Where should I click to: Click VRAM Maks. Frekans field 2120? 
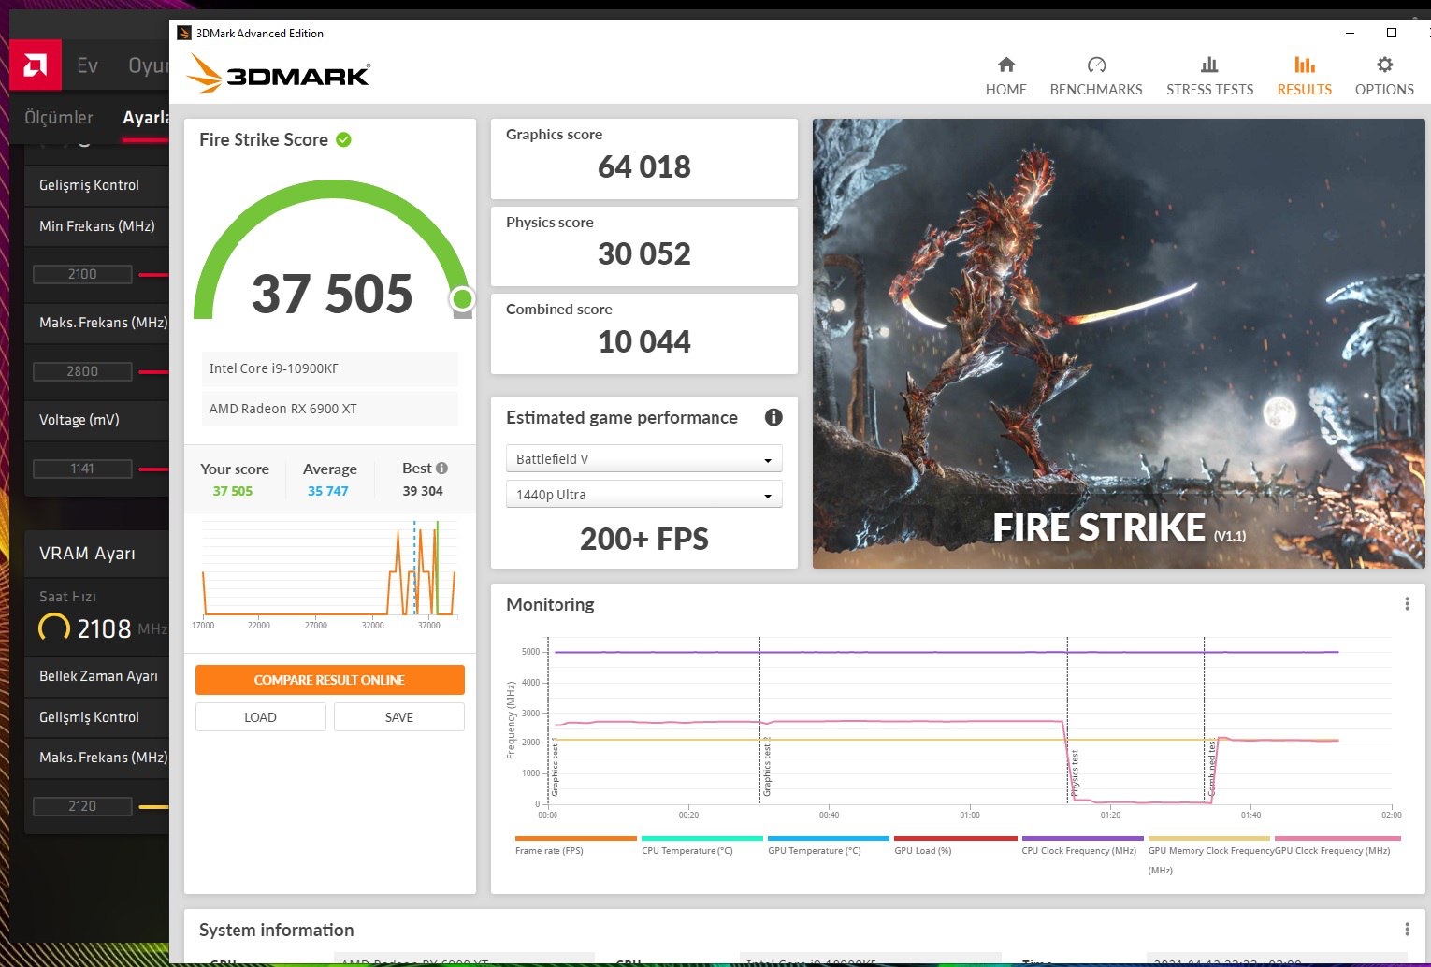tap(82, 806)
